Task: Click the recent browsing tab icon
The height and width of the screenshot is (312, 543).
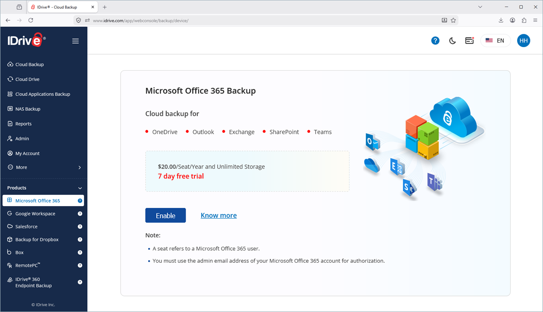Action: [19, 7]
